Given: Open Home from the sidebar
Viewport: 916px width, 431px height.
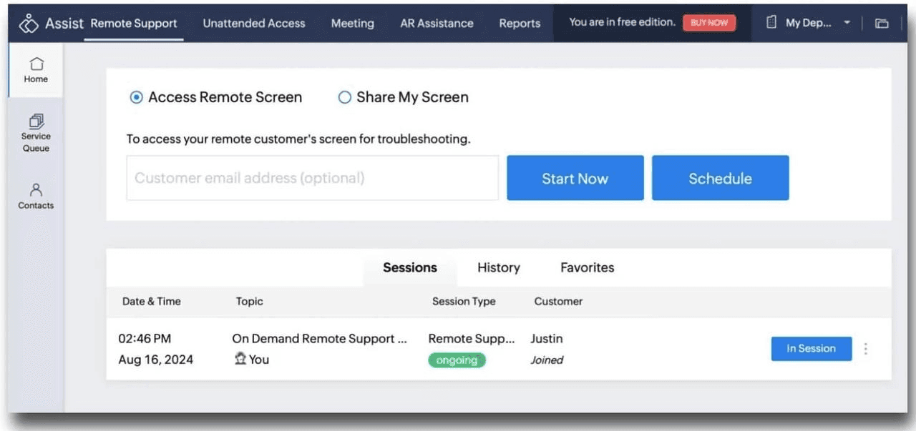Looking at the screenshot, I should (x=36, y=70).
